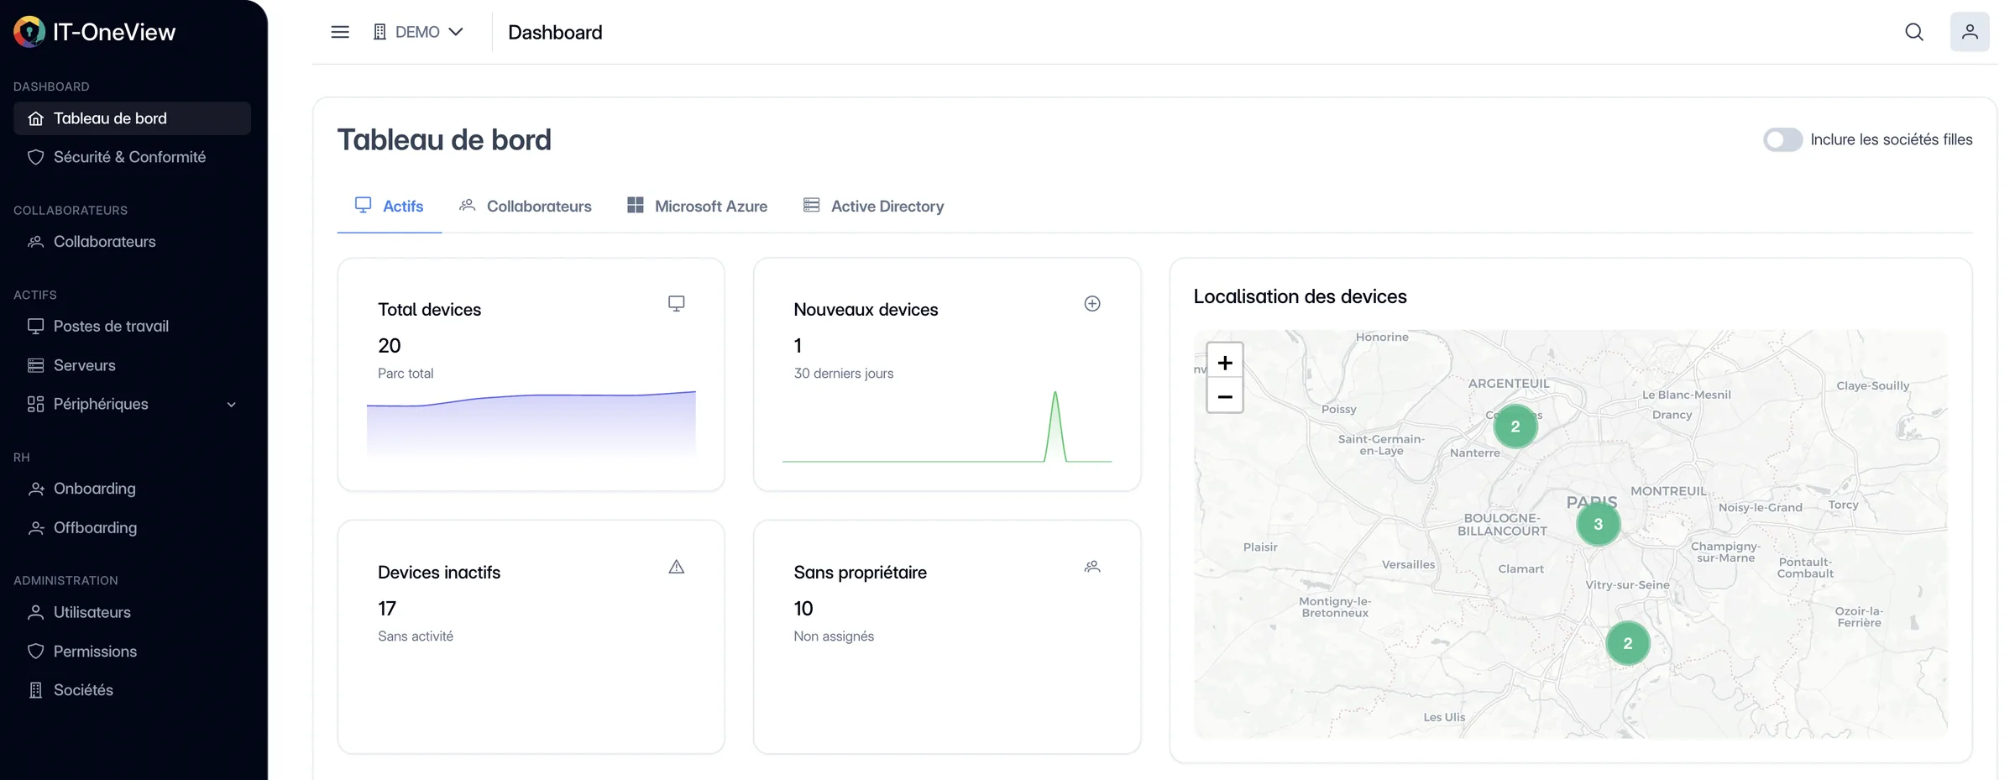
Task: Open the Active Directory tab
Action: click(874, 206)
